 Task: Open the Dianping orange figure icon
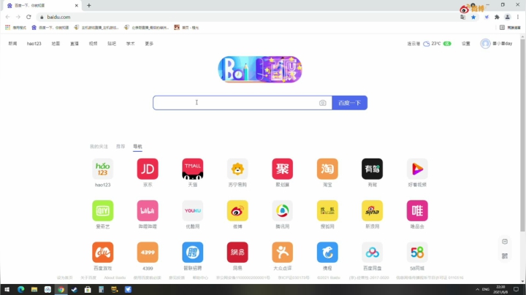tap(283, 252)
